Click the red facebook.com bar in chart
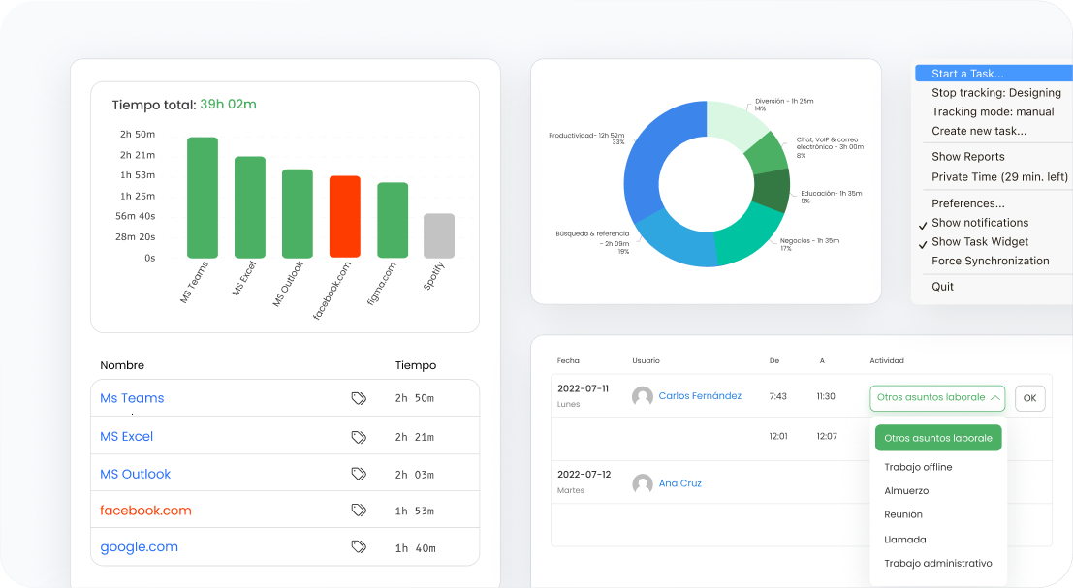Viewport: 1073px width, 588px height. pyautogui.click(x=344, y=217)
